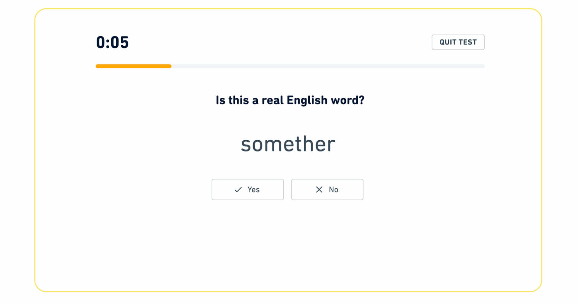Click the word 'somether' being tested
This screenshot has width=578, height=303.
click(287, 144)
